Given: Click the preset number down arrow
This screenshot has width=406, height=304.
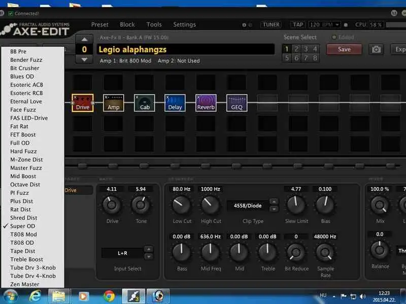Looking at the screenshot, I should 84,59.
